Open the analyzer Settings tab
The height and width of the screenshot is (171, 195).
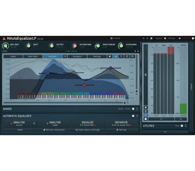pyautogui.click(x=97, y=56)
